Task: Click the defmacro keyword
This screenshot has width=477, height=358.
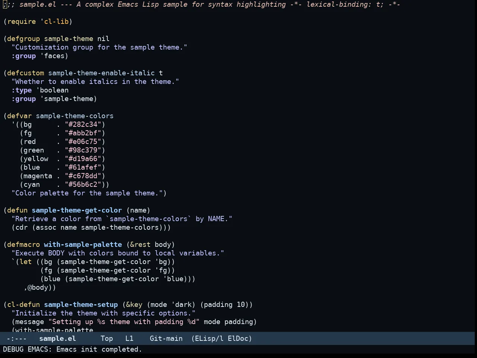Action: pos(23,245)
